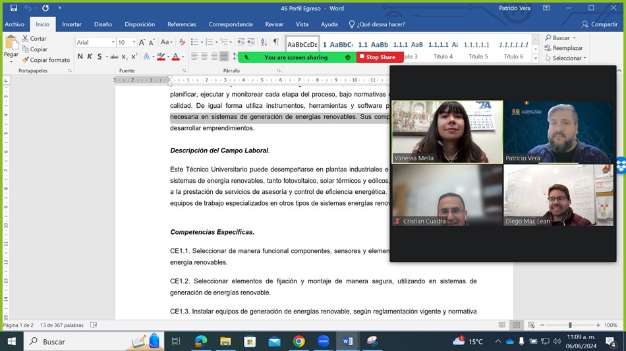Toggle justified text alignment
Image resolution: width=626 pixels, height=351 pixels.
(224, 57)
